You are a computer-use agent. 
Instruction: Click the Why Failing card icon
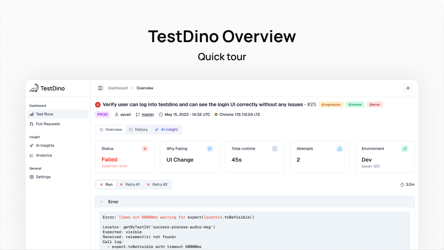pos(210,149)
